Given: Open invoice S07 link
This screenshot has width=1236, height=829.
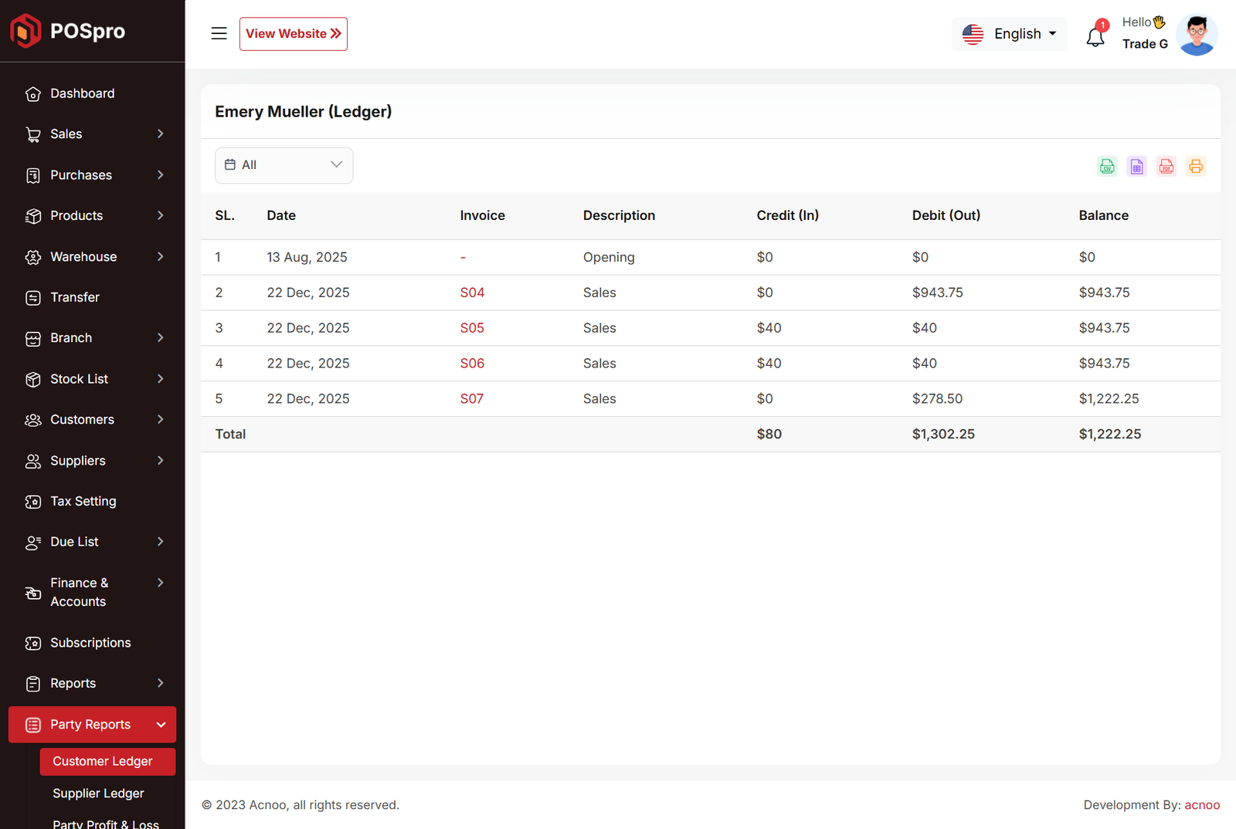Looking at the screenshot, I should pos(471,399).
